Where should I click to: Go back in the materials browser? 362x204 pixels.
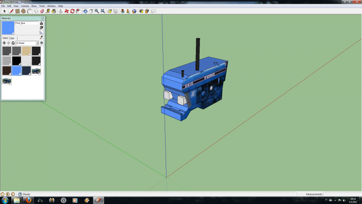[4, 43]
